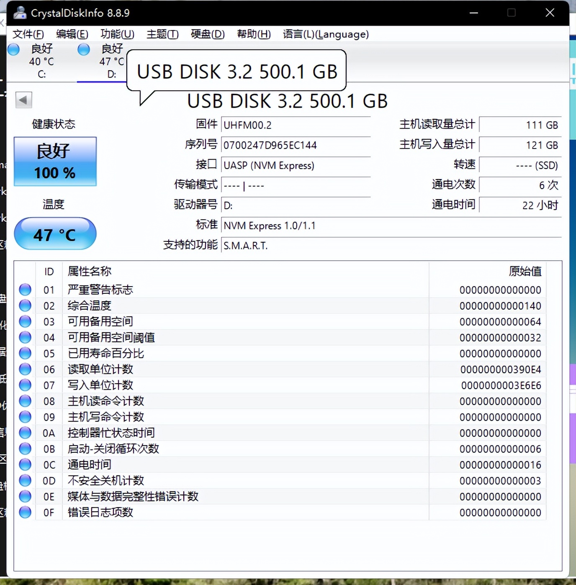The height and width of the screenshot is (585, 576).
Task: Click status orb for 05 已用寿命百分比
Action: (25, 353)
